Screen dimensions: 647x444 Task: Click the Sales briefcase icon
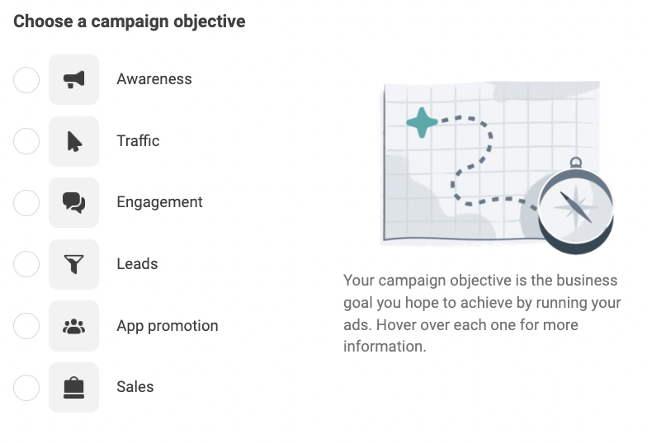pyautogui.click(x=73, y=387)
